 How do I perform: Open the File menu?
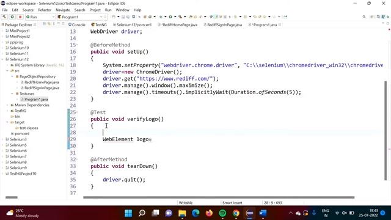click(5, 10)
